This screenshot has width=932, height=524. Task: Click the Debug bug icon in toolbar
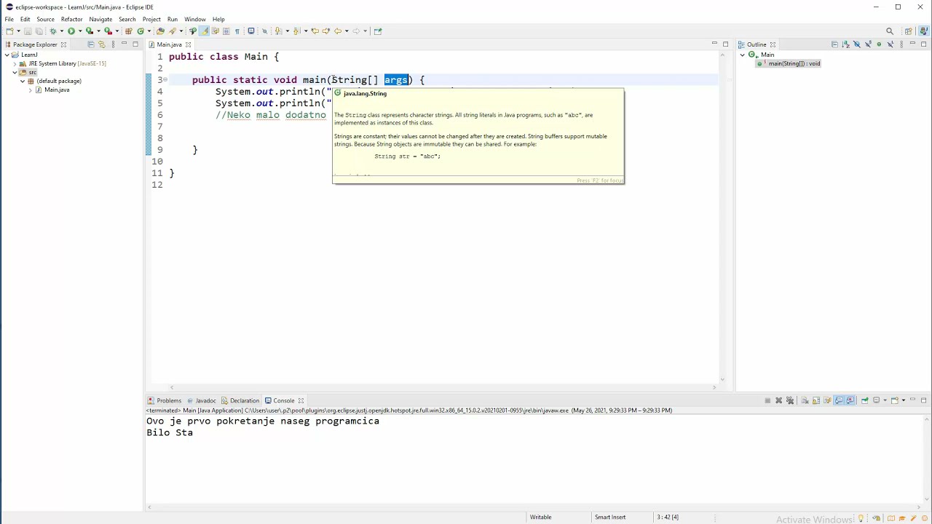tap(52, 31)
